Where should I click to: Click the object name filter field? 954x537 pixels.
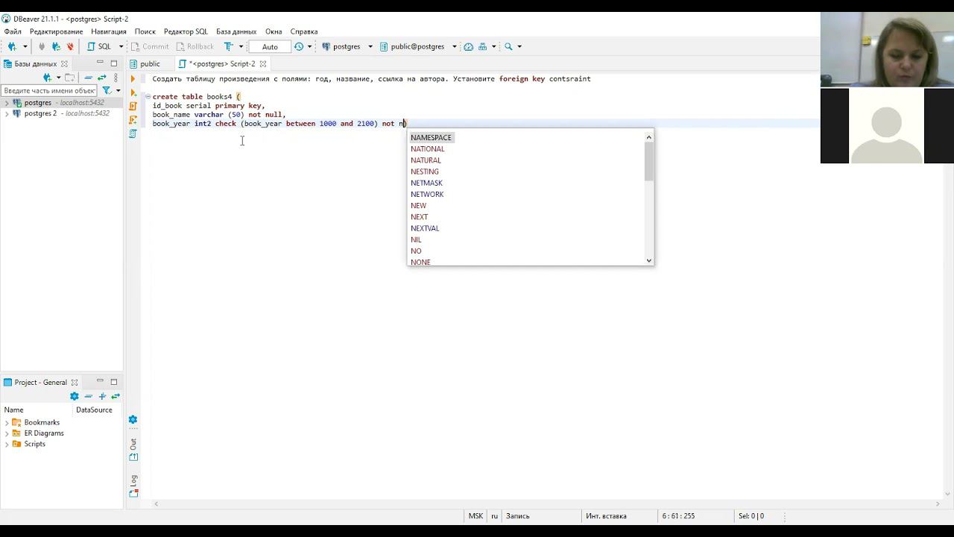click(49, 90)
